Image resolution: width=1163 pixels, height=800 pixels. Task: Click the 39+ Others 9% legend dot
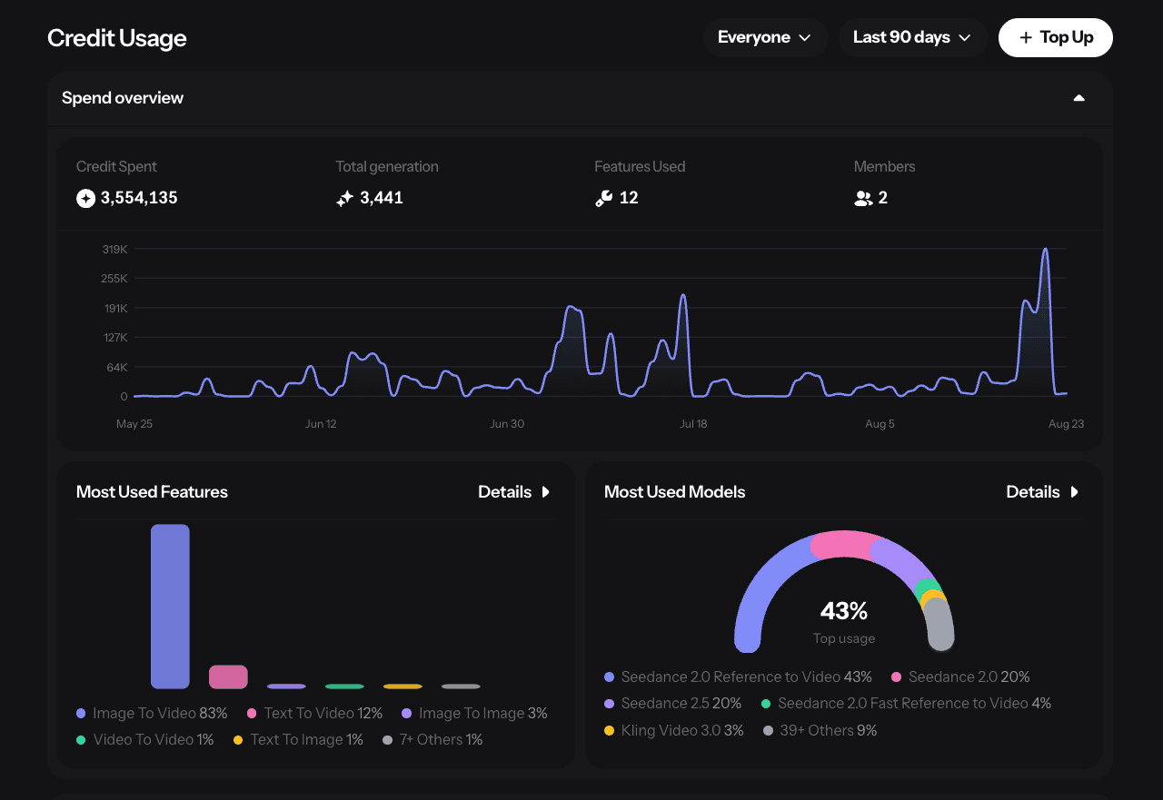tap(768, 731)
